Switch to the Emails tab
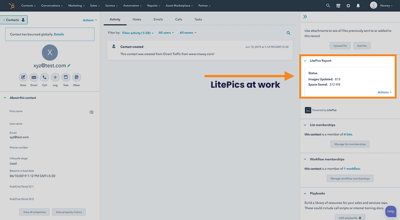 [158, 19]
